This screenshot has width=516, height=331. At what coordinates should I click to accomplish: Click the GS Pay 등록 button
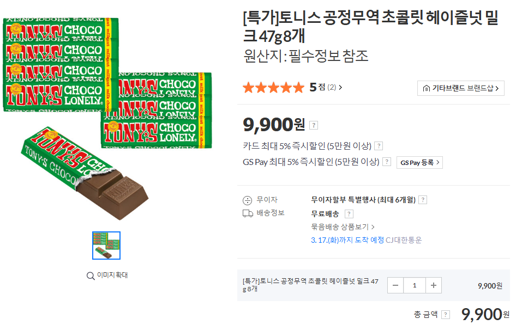point(419,162)
